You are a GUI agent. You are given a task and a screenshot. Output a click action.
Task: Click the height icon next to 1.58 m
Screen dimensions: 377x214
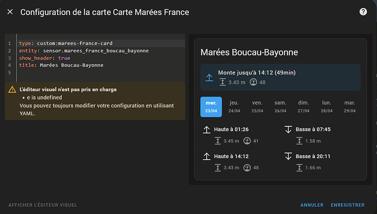click(299, 141)
